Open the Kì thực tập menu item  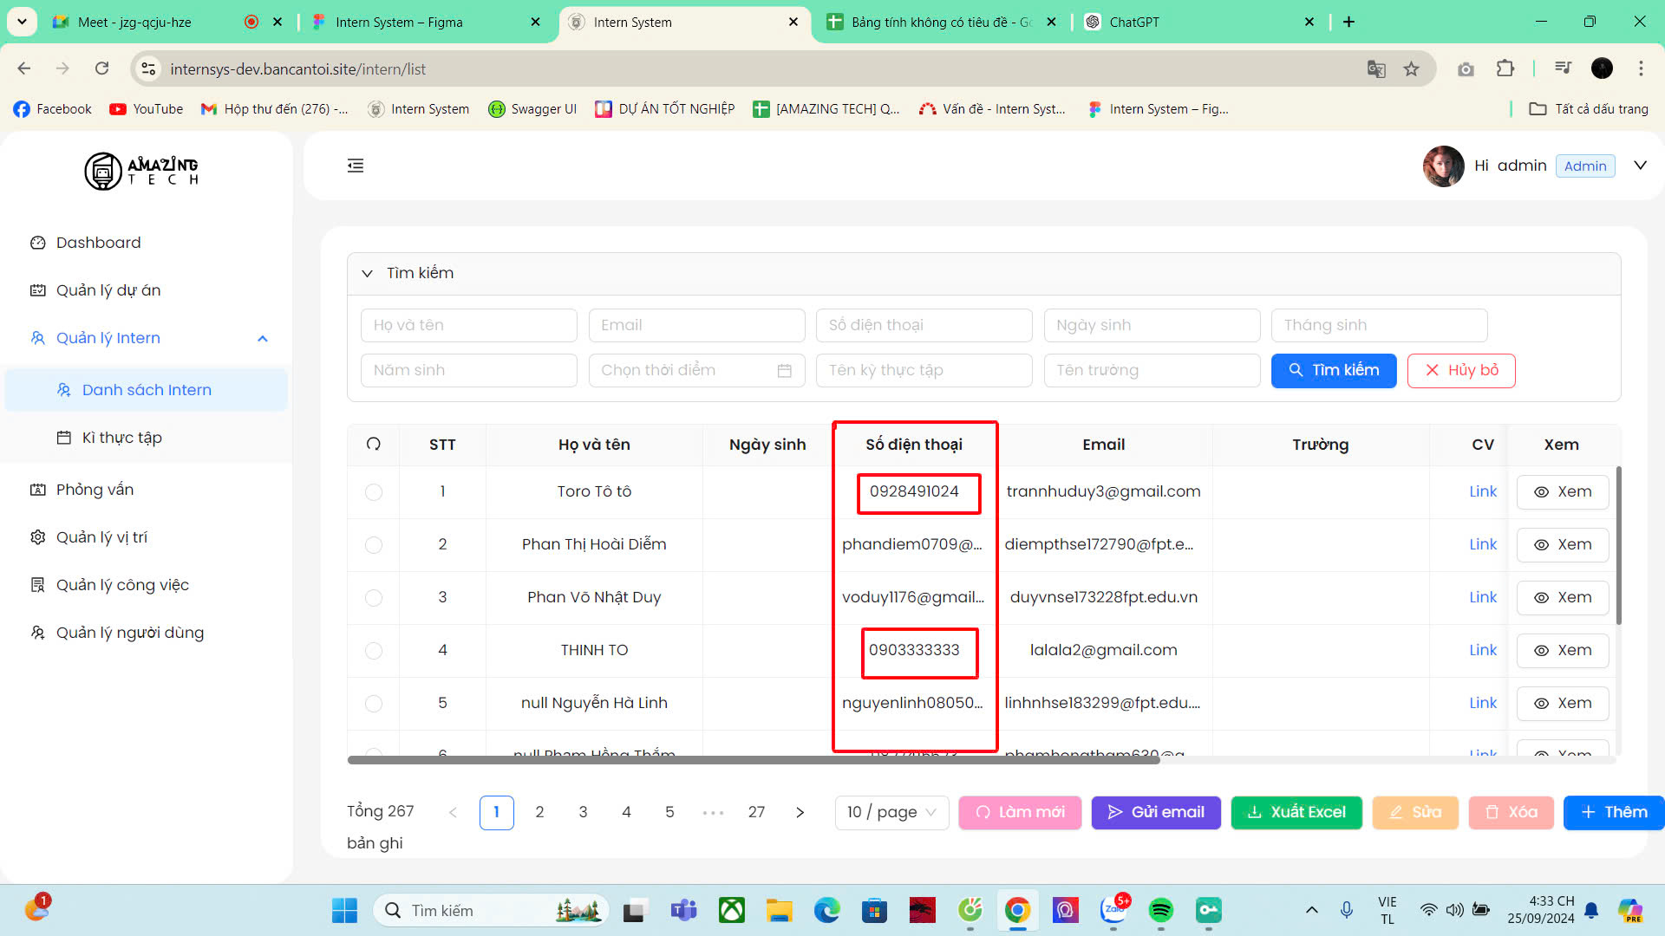(x=121, y=438)
